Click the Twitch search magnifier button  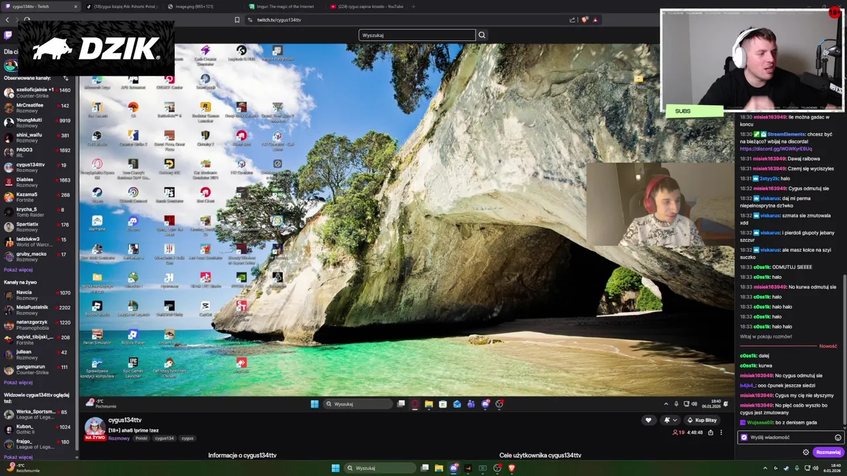tap(482, 35)
